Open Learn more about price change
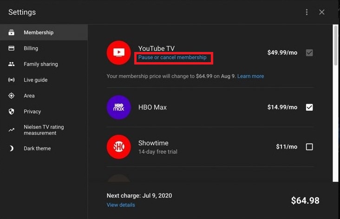 coord(250,76)
